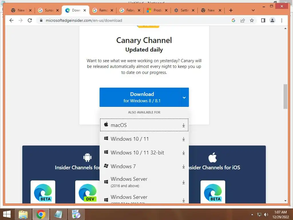Open the network tray icon
The image size is (293, 220).
(259, 215)
